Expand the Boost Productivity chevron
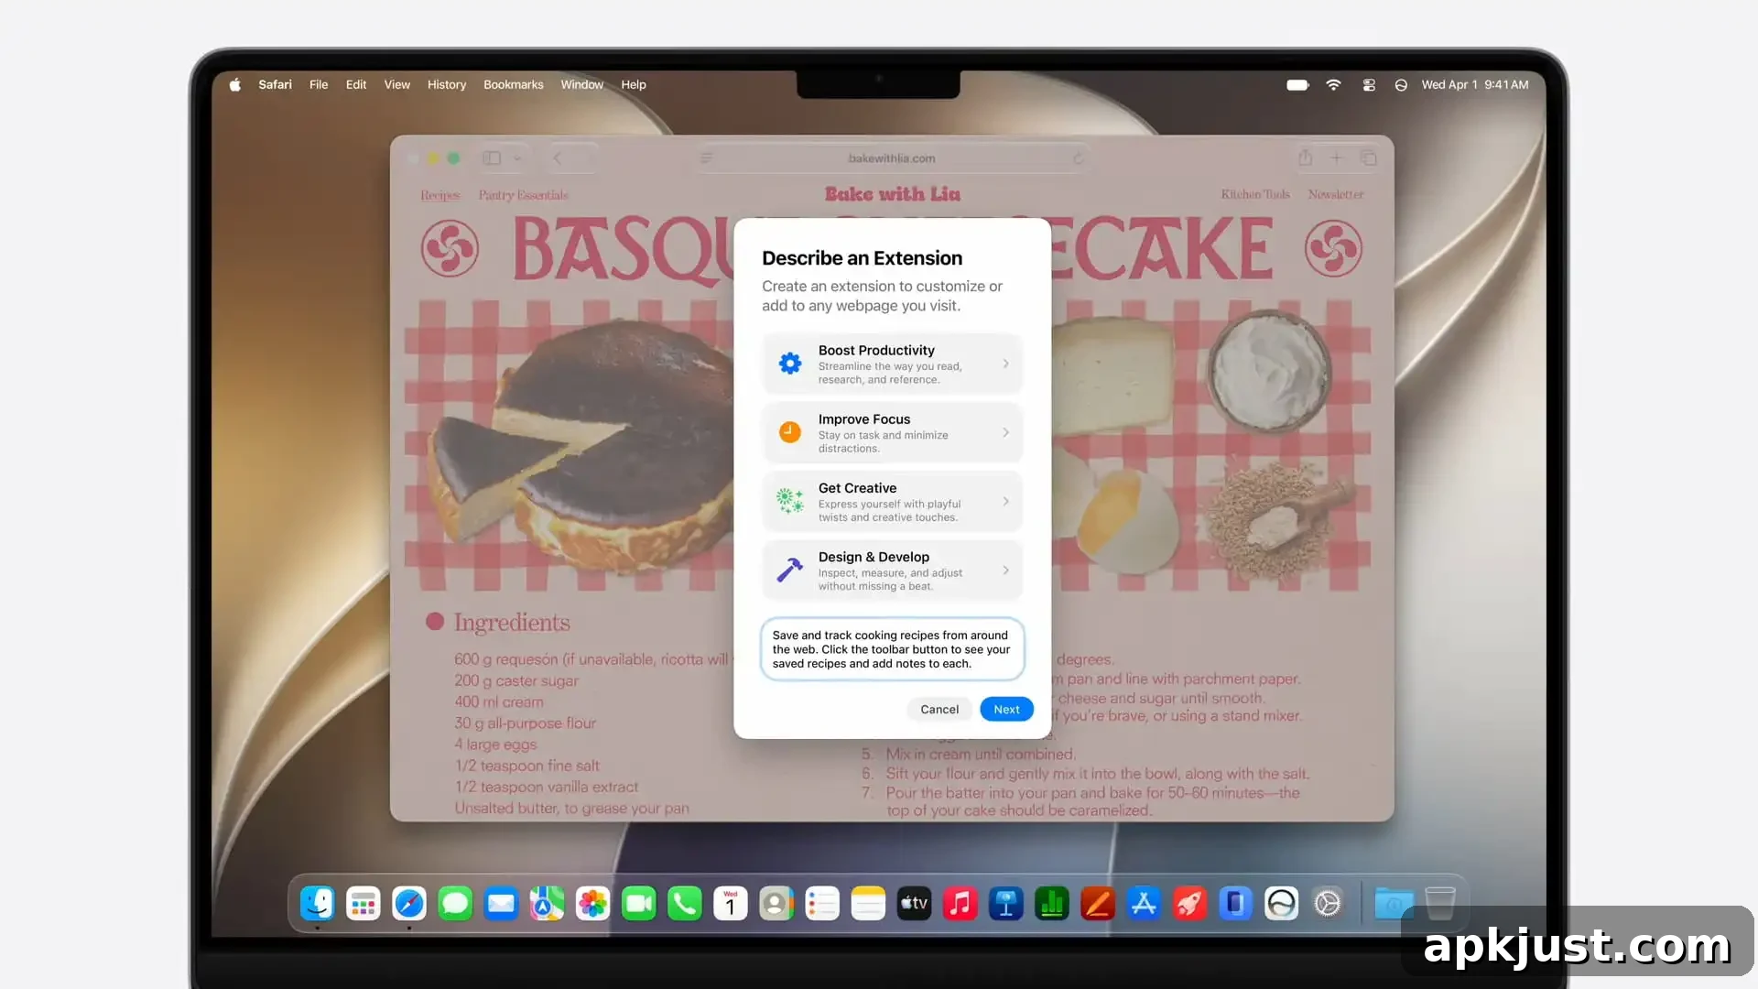Screen dimensions: 1758x989 coord(1005,364)
